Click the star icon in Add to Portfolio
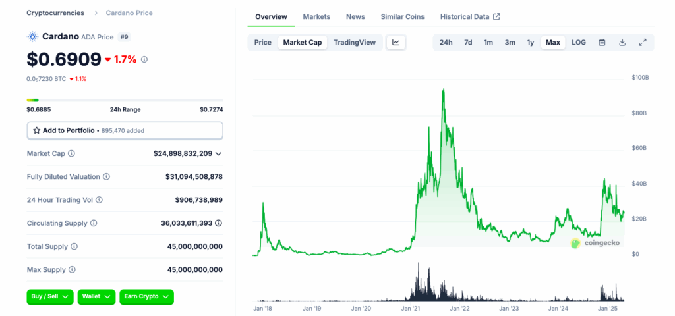 tap(37, 130)
